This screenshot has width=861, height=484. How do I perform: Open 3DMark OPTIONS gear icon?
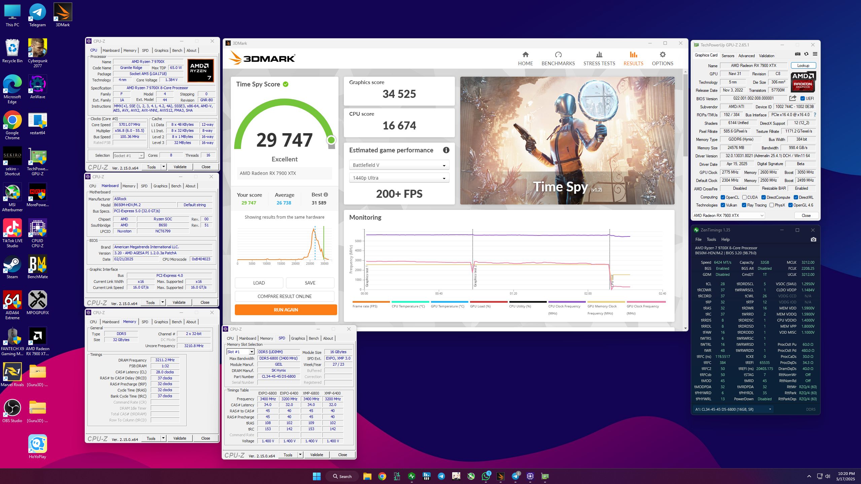tap(662, 54)
